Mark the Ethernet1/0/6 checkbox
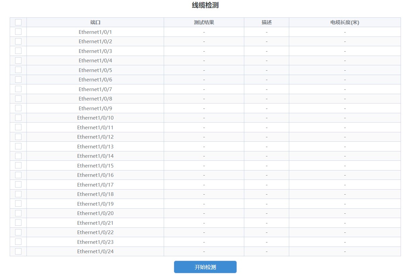 point(18,79)
